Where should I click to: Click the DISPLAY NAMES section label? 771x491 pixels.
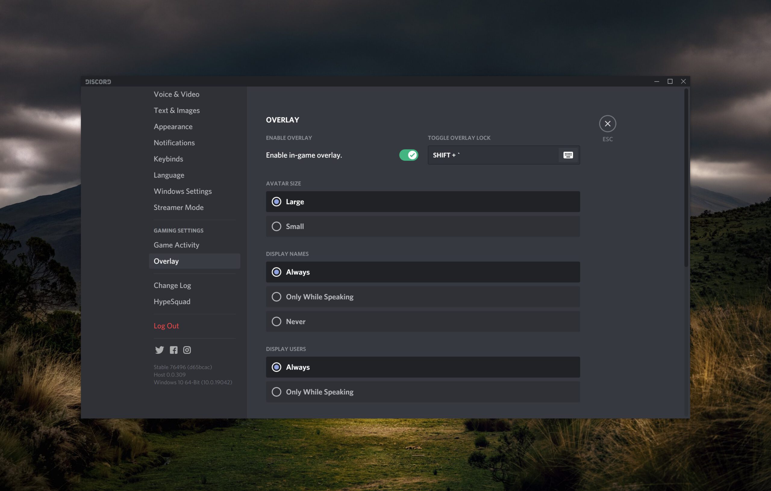(x=287, y=254)
